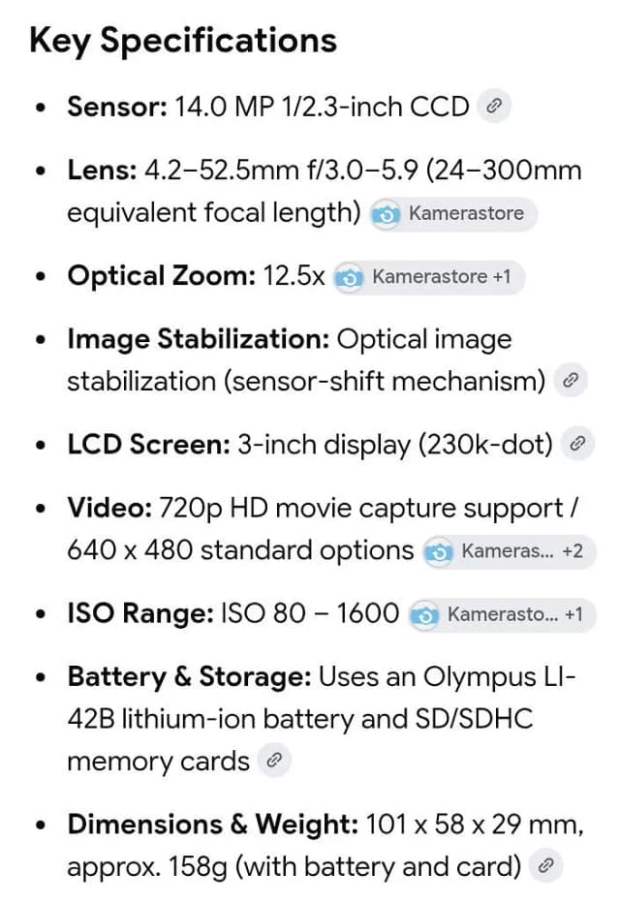
Task: Click the 3-inch display (230k-dot) text
Action: 395,445
